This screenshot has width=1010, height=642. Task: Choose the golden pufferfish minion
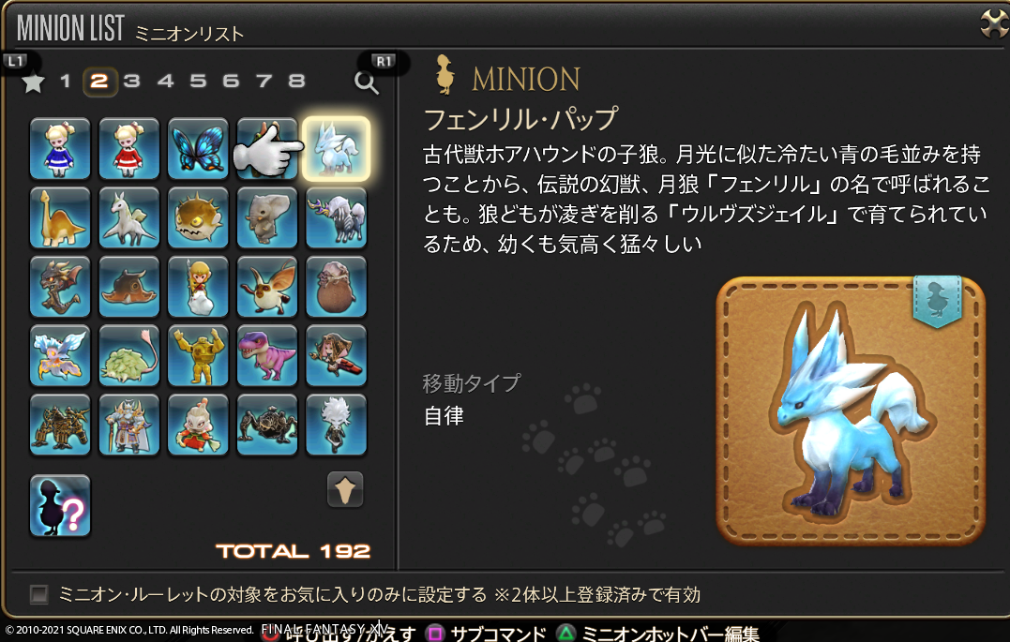(x=198, y=217)
